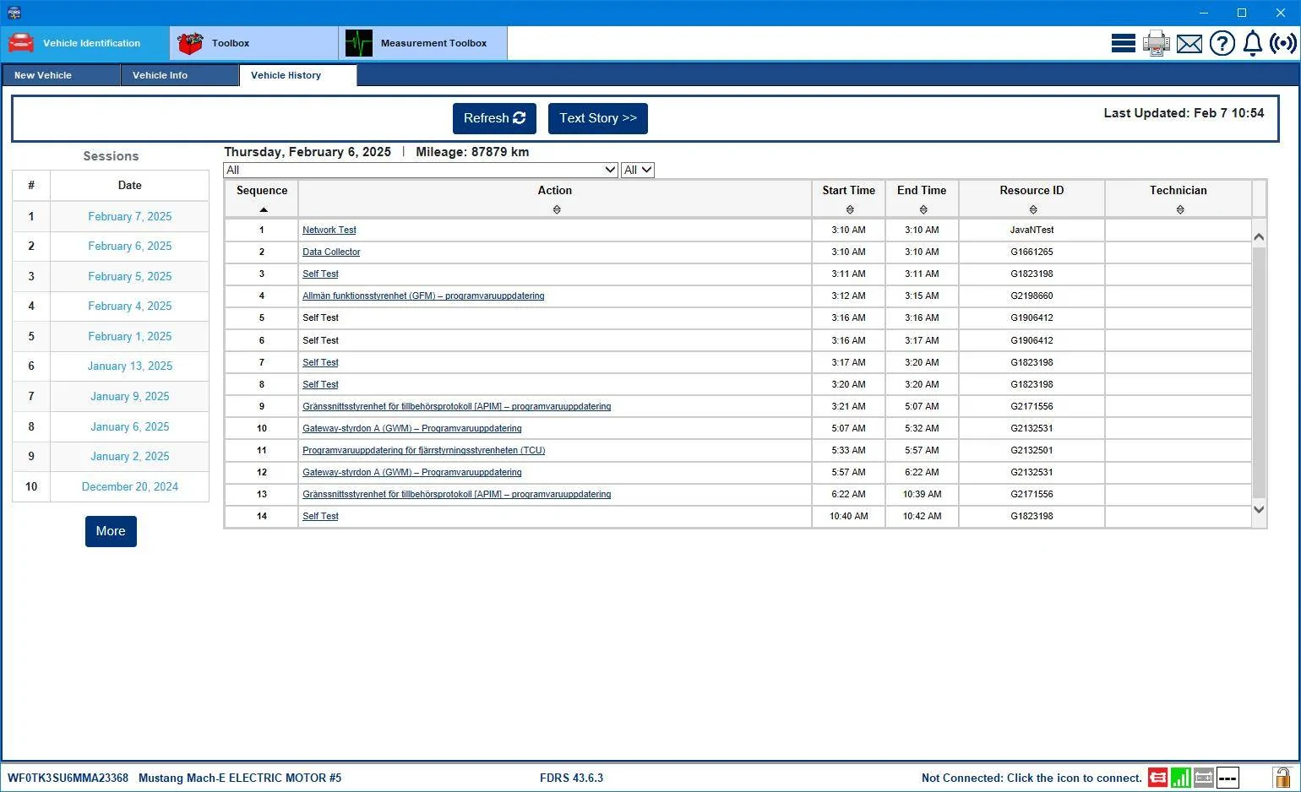Click the Refresh button
Viewport: 1301px width, 792px height.
click(x=494, y=118)
